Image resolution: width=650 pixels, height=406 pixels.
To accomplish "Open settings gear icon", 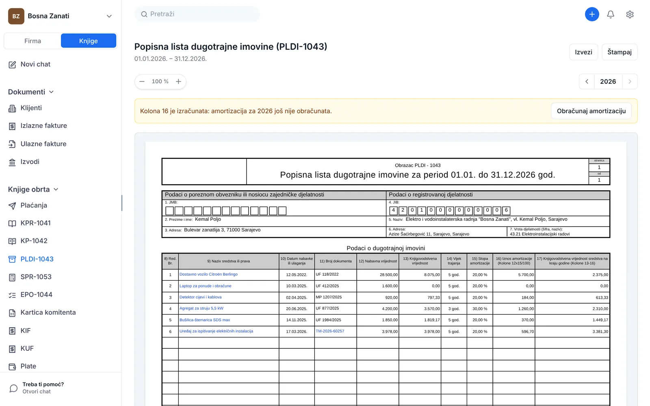I will tap(630, 15).
